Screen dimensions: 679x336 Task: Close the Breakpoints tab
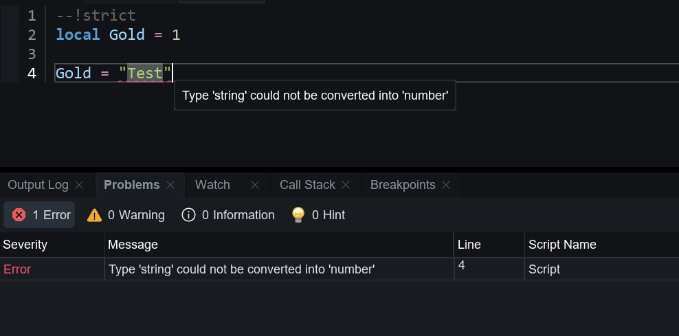tap(446, 185)
